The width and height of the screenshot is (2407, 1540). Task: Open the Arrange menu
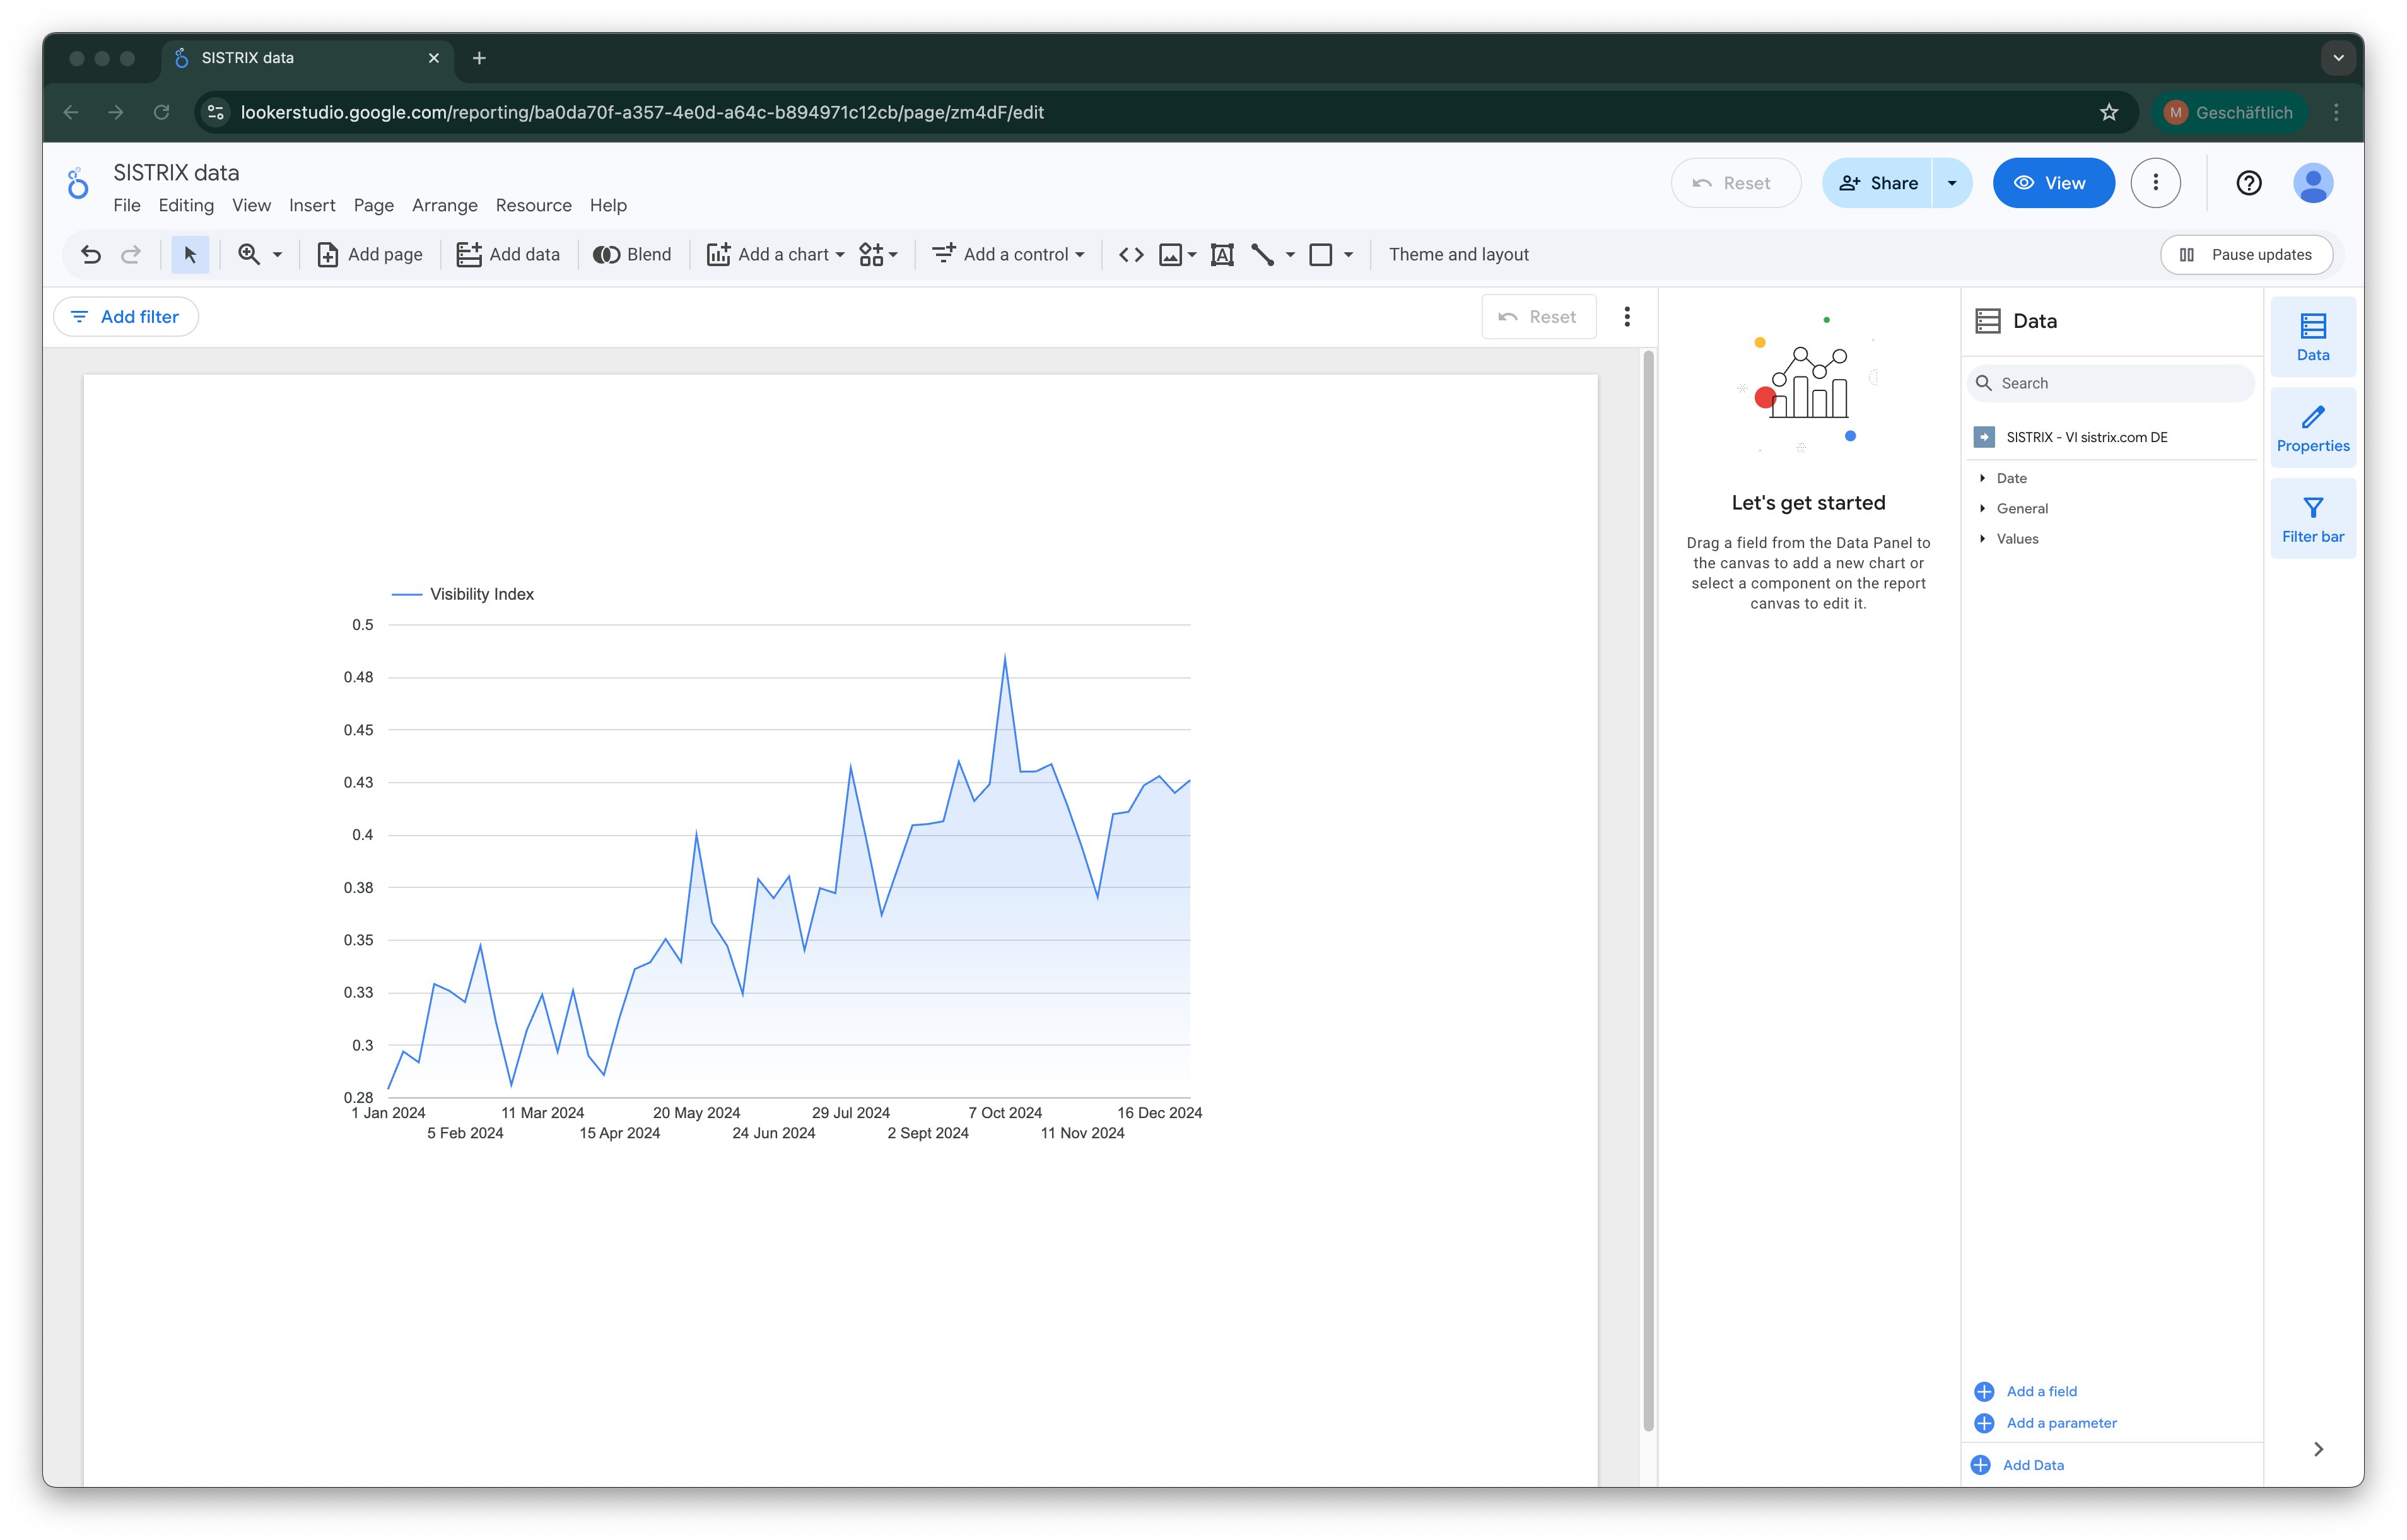click(444, 205)
